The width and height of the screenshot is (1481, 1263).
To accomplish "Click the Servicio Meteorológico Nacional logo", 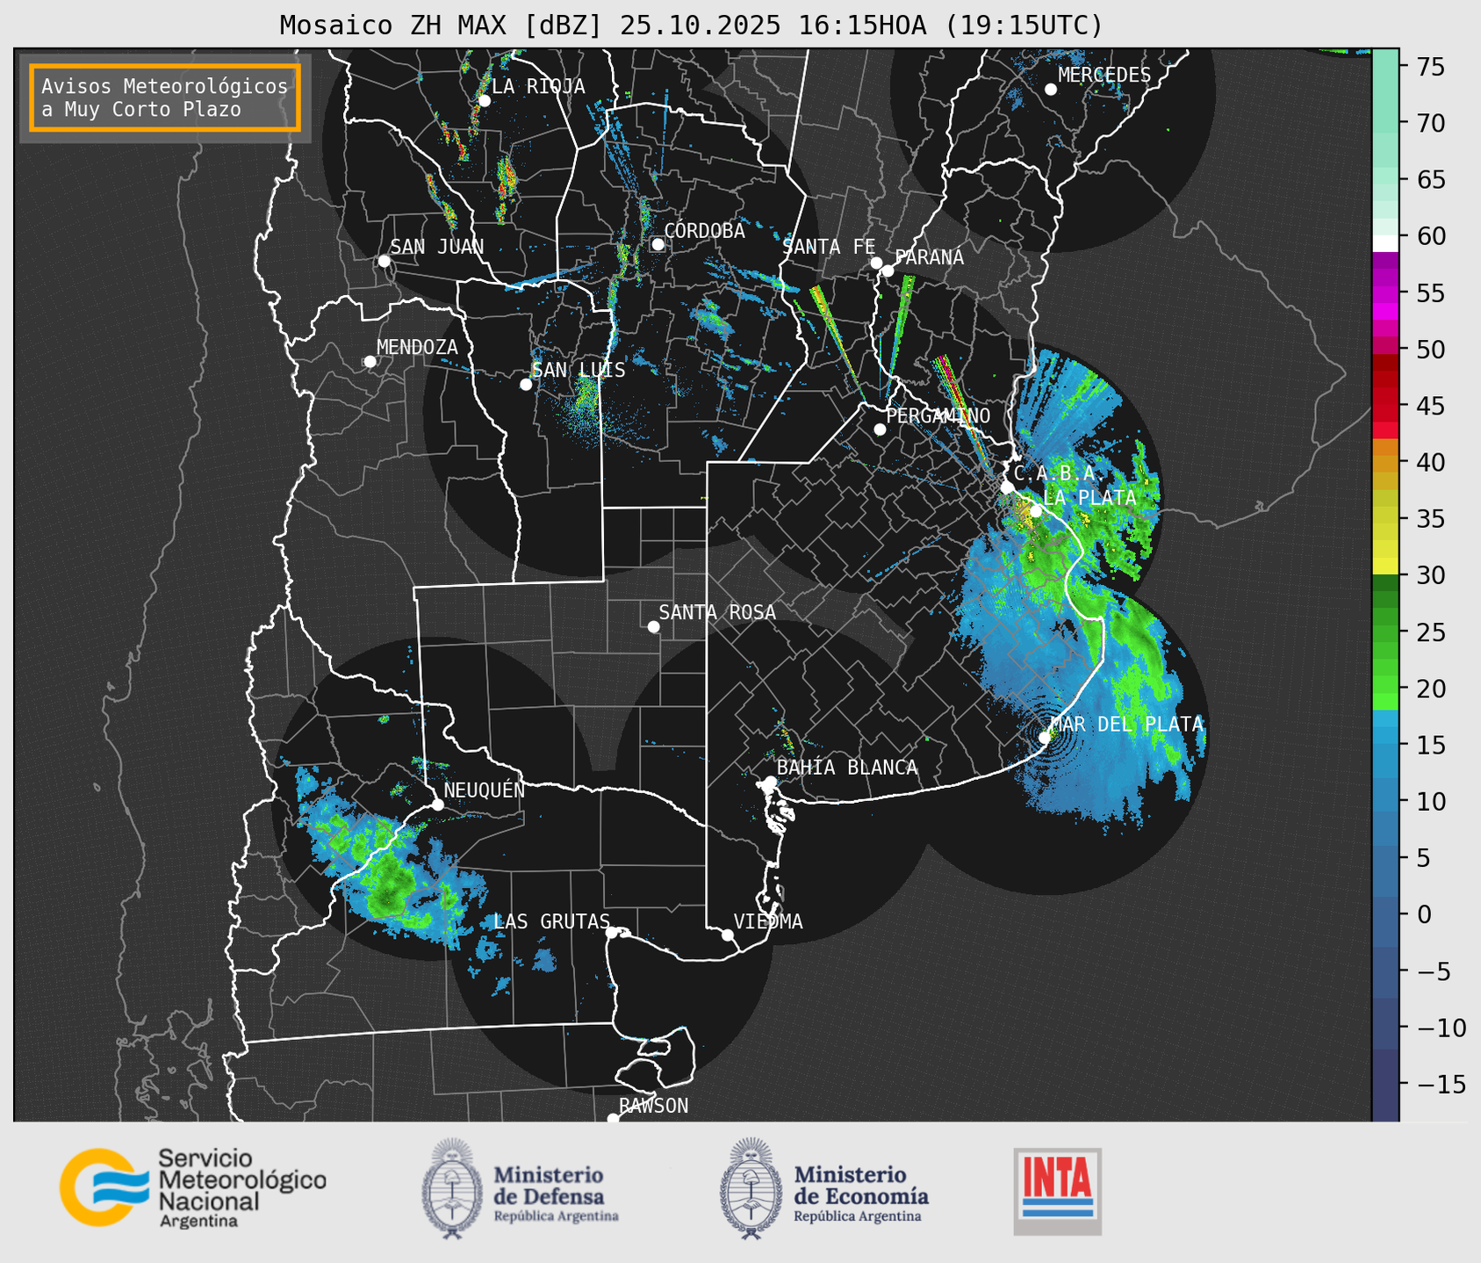I will 98,1187.
